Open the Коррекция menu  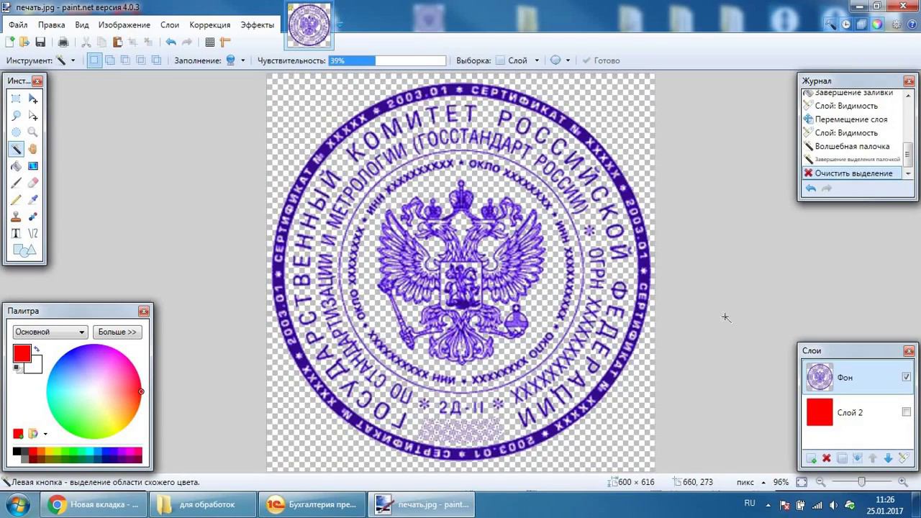click(210, 24)
